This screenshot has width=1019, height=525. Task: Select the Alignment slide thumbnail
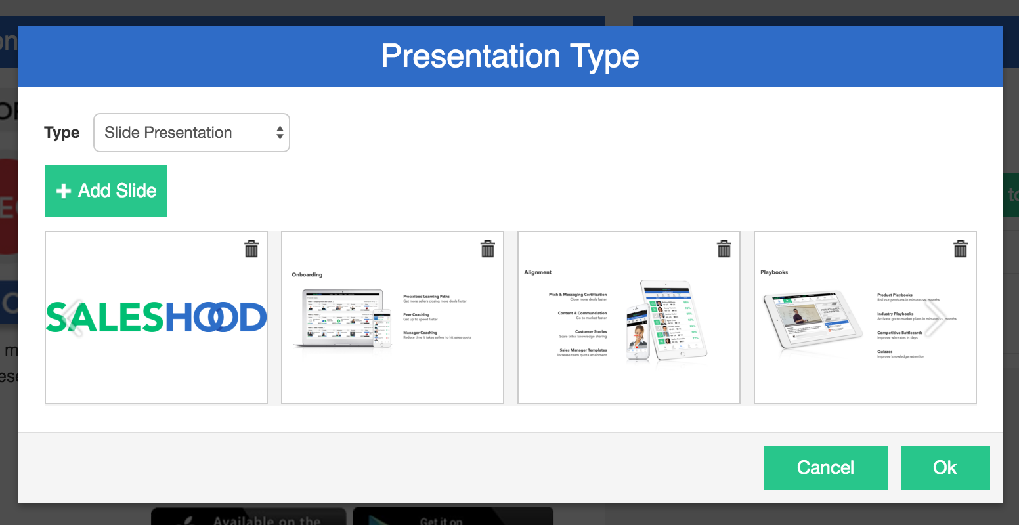629,318
